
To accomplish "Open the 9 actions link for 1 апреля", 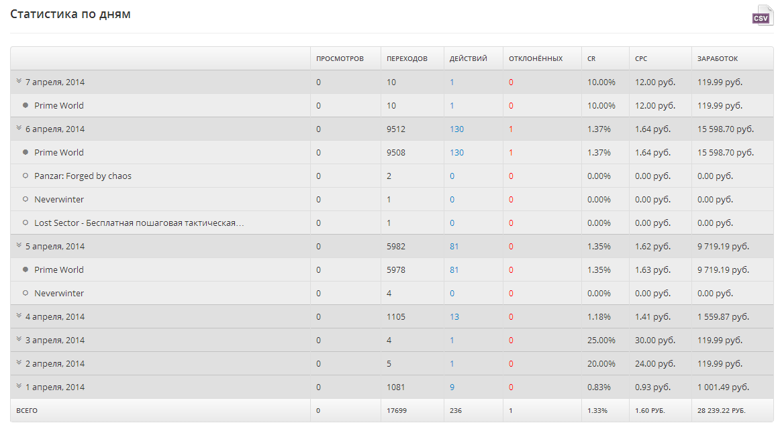I will [452, 387].
